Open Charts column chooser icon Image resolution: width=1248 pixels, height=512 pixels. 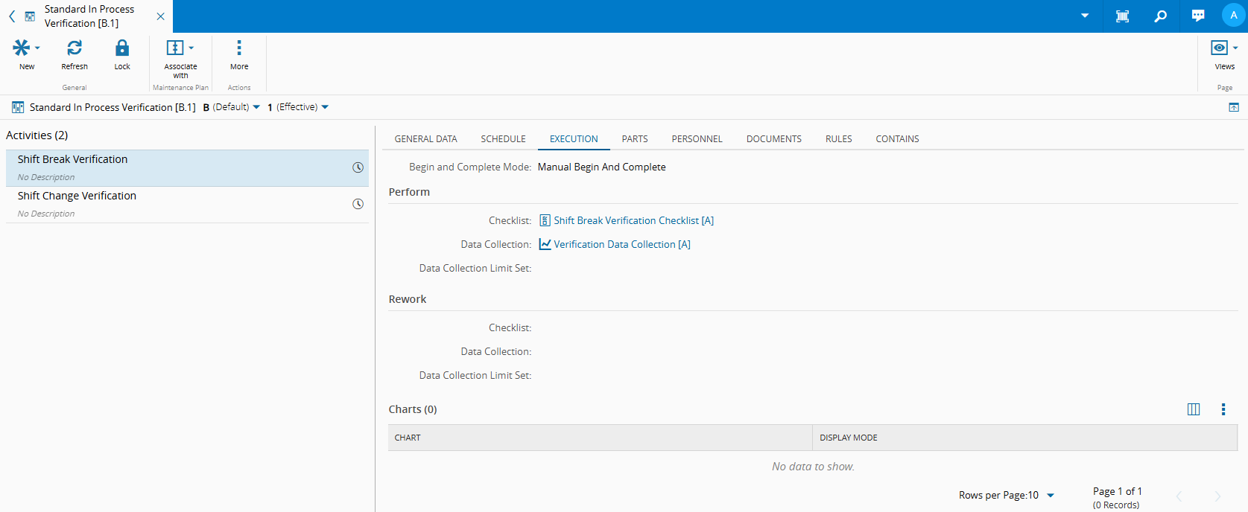click(x=1194, y=409)
